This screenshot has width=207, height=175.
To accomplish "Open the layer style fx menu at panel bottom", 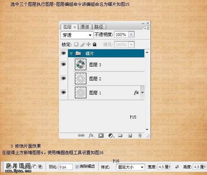I will pos(91,135).
